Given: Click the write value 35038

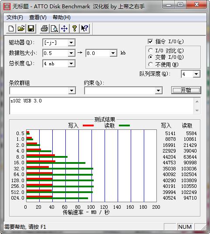Looking at the screenshot, I should point(169,169).
